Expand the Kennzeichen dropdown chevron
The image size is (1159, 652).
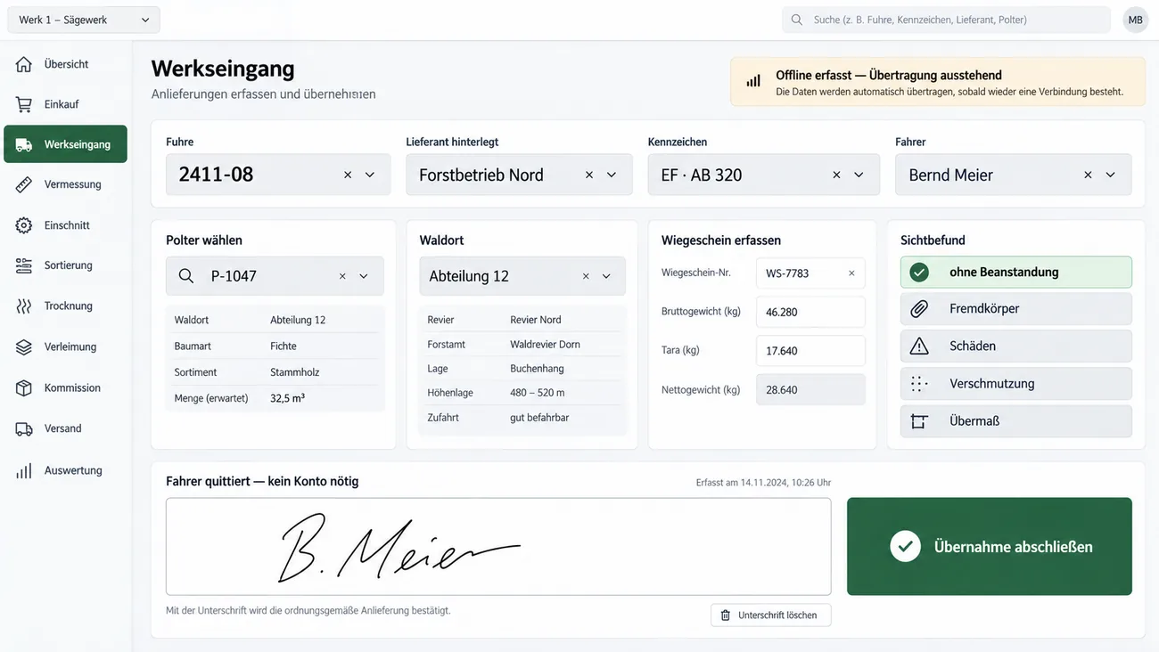(x=859, y=175)
